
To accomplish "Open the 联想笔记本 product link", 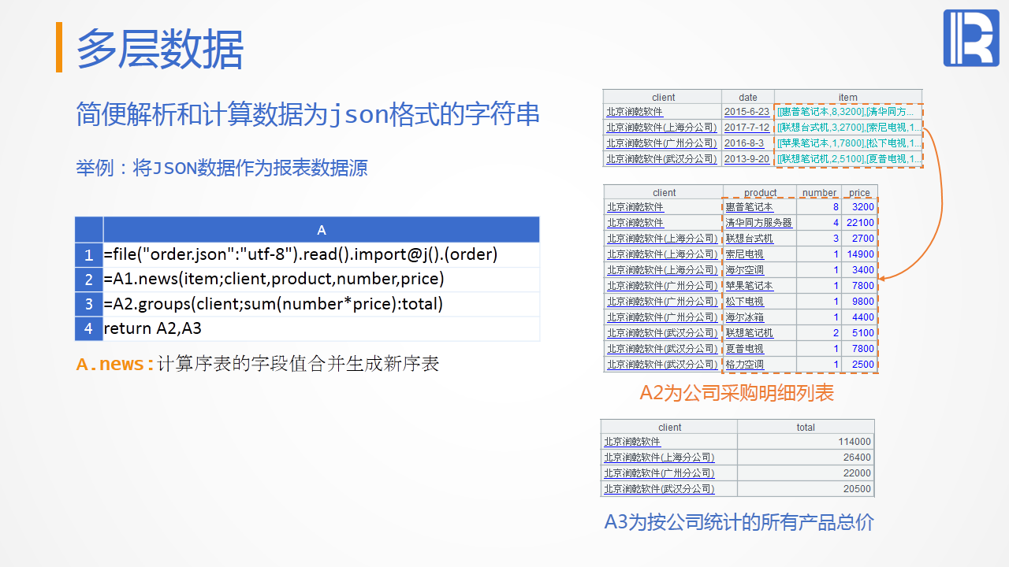I will coord(750,333).
